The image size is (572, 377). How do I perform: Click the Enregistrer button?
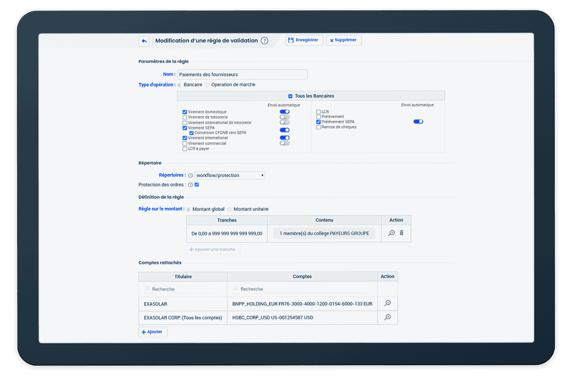tap(303, 40)
